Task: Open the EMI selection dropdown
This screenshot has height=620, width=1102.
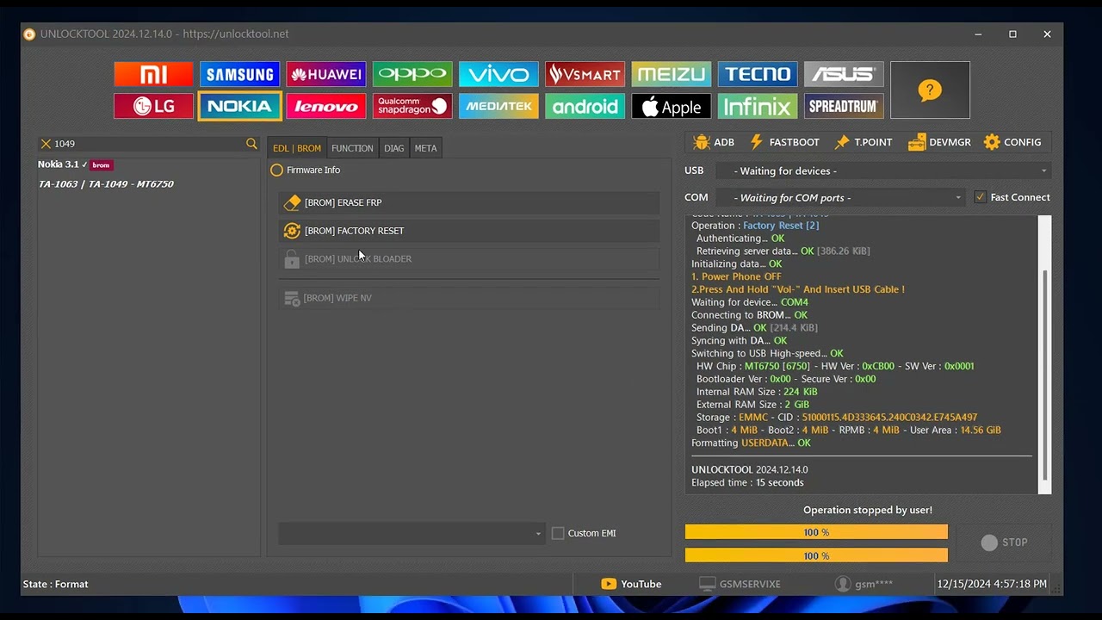Action: pos(412,533)
